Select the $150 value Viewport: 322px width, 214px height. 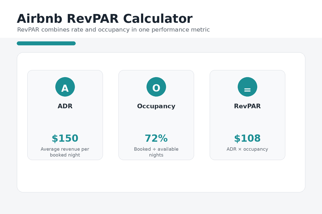(x=65, y=138)
